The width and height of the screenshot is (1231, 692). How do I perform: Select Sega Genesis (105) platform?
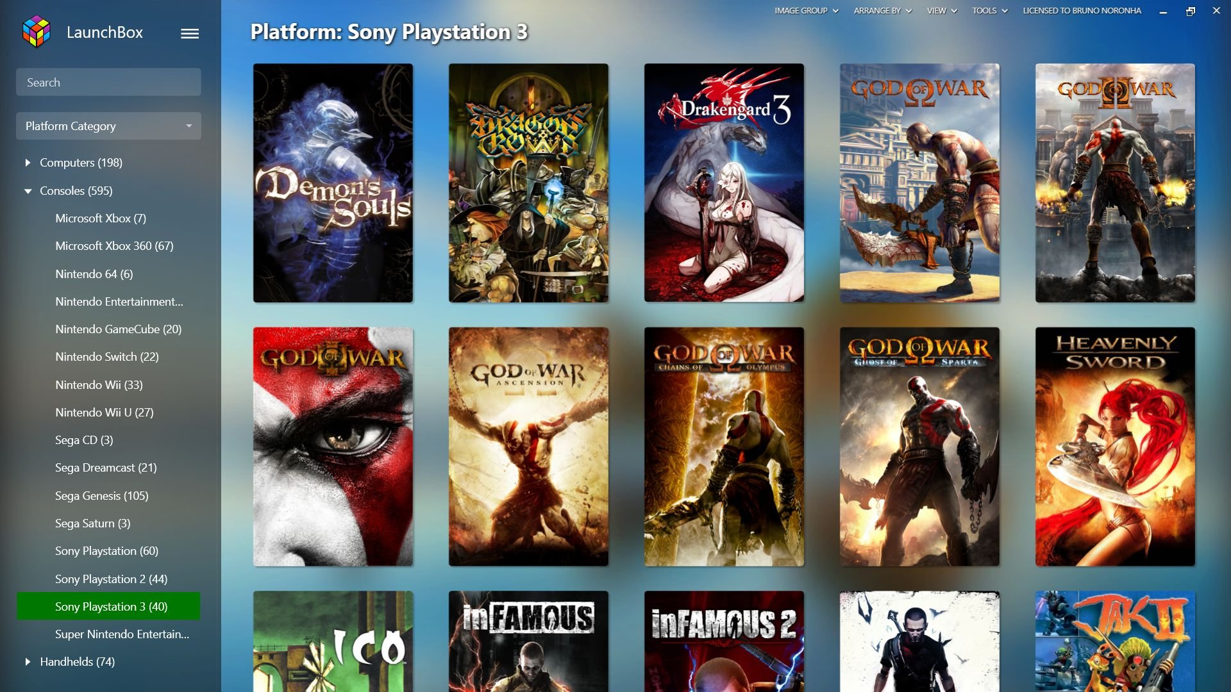(102, 496)
